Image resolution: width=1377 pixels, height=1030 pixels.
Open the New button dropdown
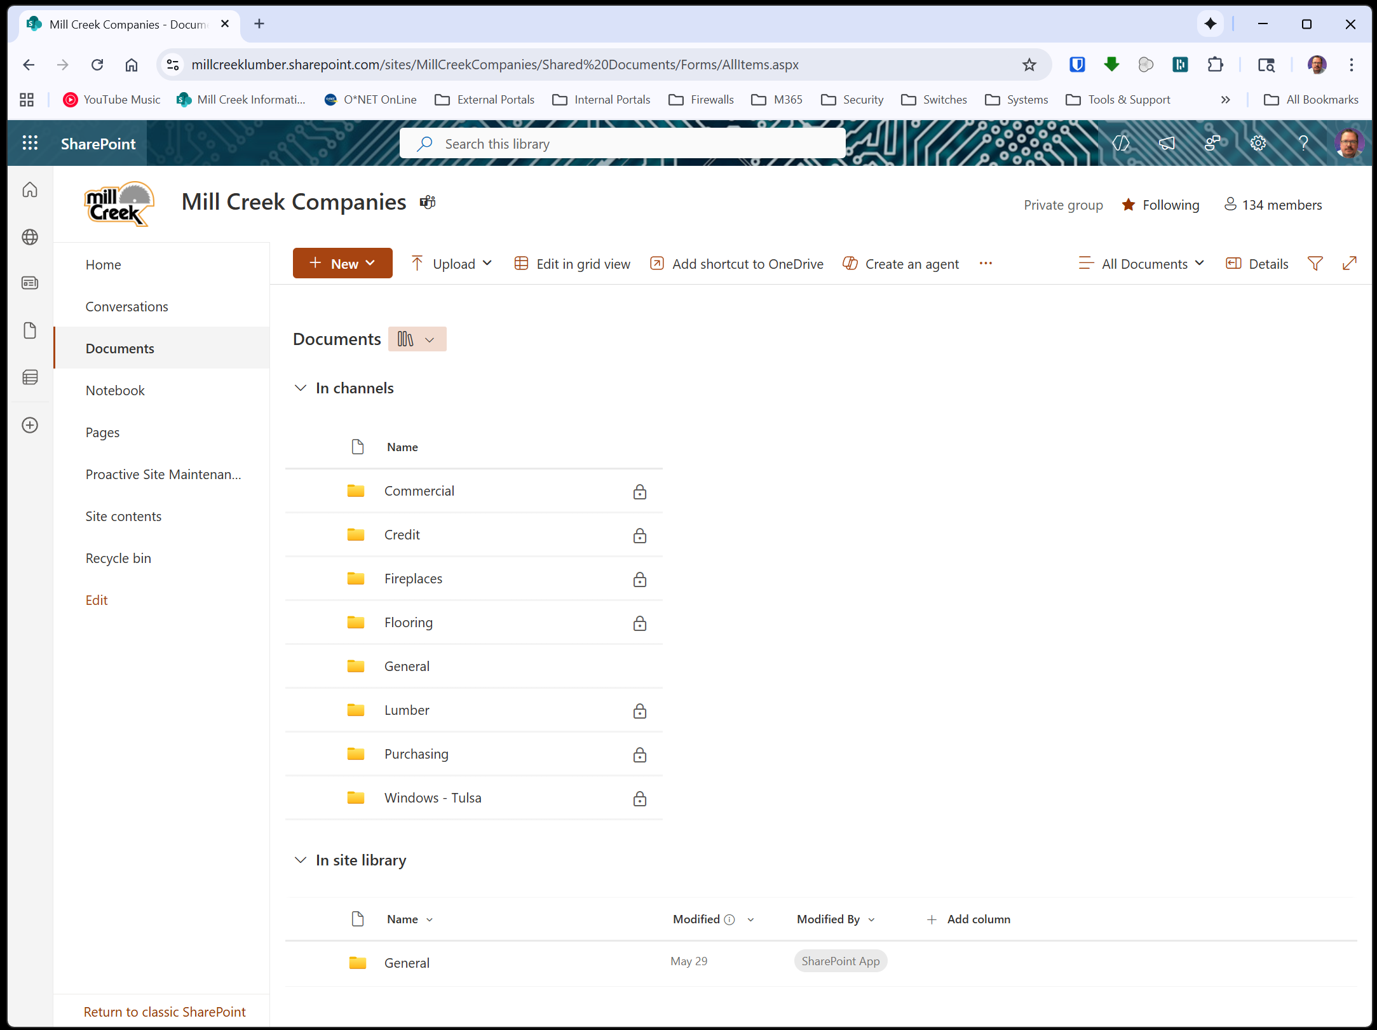343,264
